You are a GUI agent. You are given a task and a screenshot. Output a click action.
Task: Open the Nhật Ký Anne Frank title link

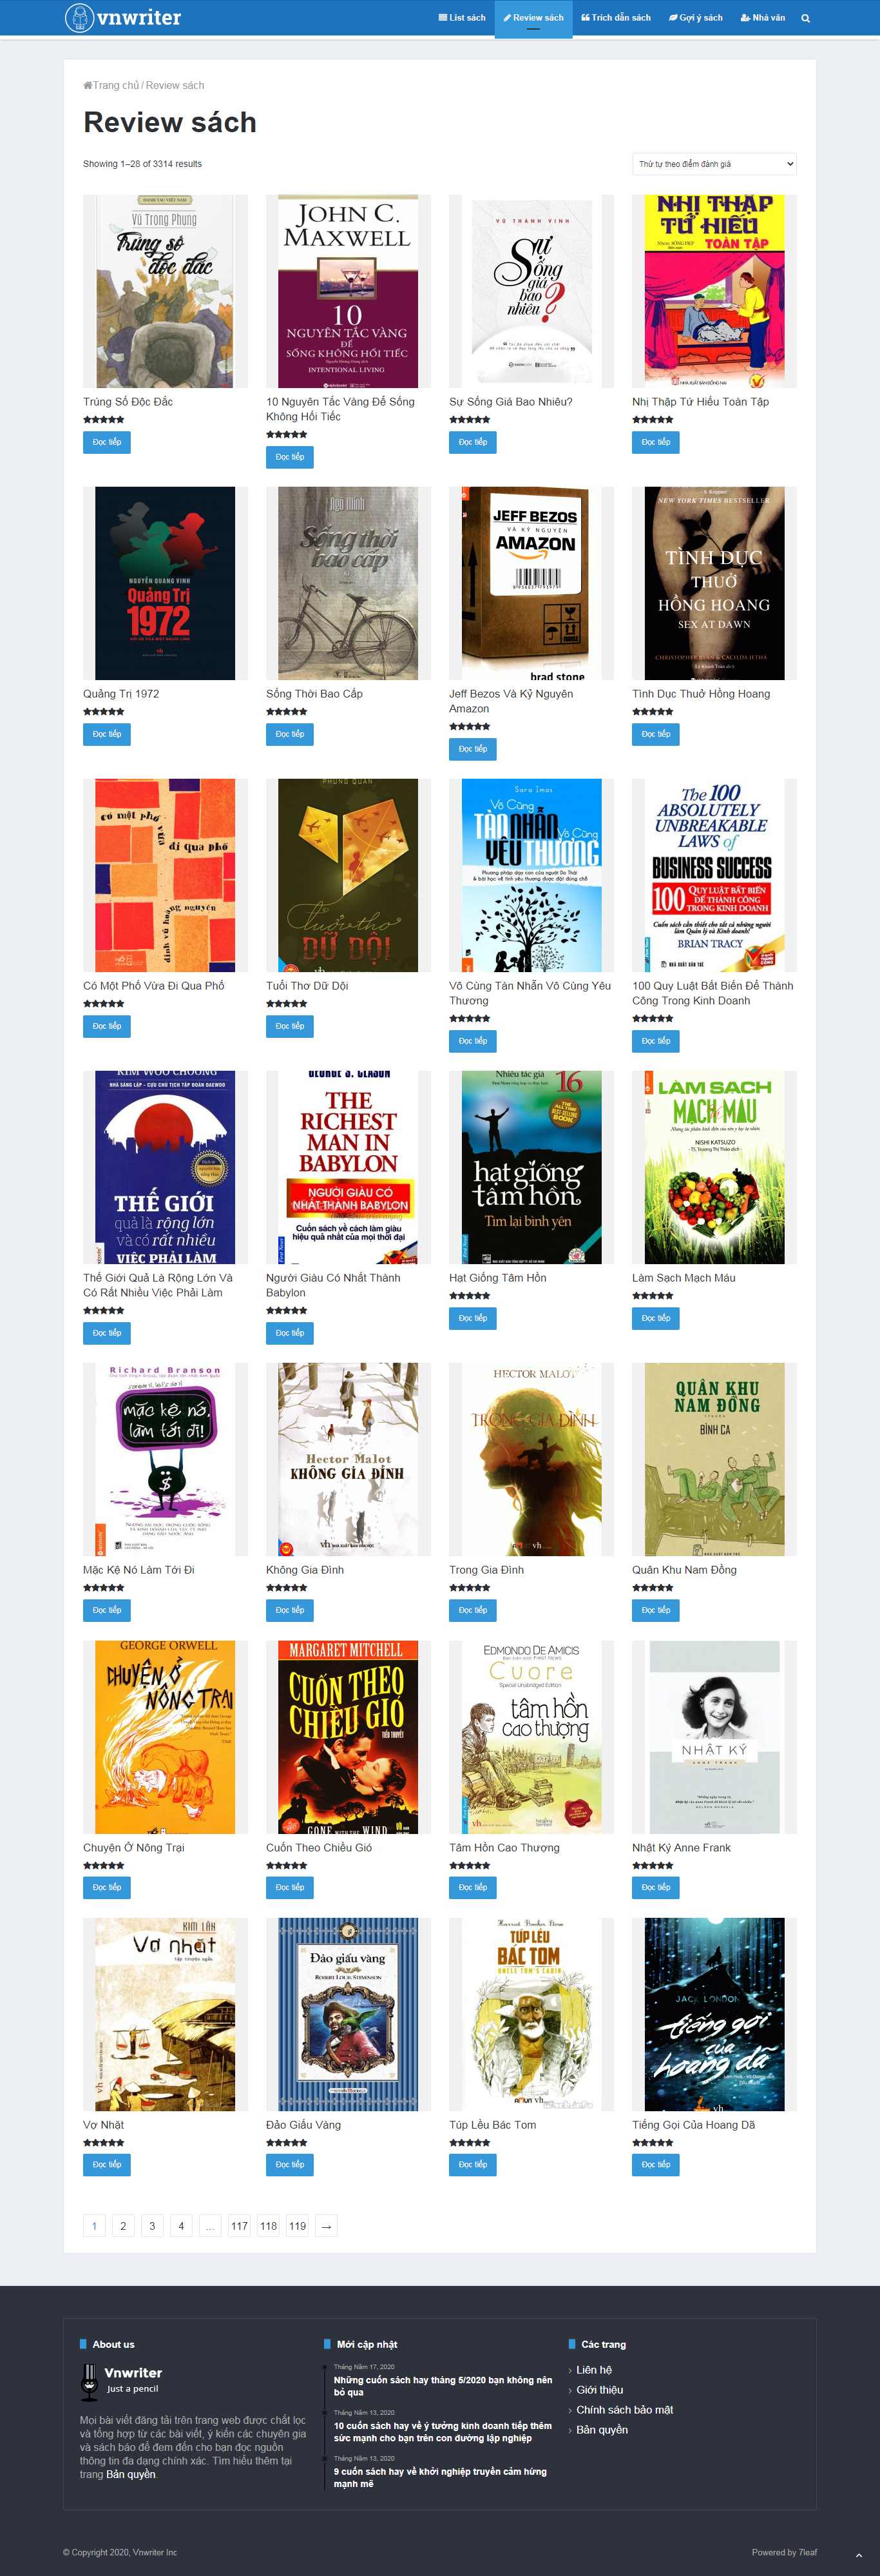[681, 1847]
